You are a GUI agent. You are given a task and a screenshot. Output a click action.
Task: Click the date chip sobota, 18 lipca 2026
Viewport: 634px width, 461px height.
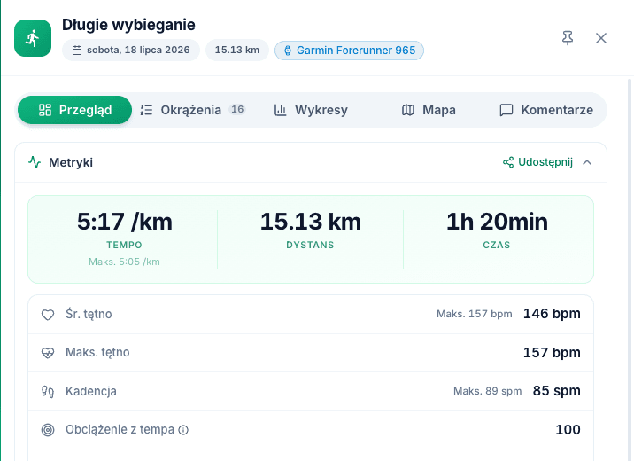131,51
